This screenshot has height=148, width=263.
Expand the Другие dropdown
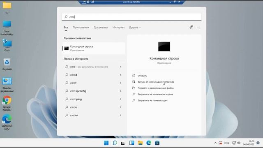pos(135,28)
